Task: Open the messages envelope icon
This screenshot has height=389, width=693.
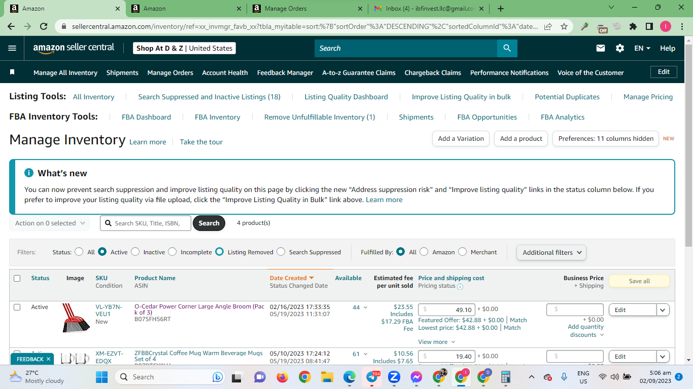Action: 601,48
